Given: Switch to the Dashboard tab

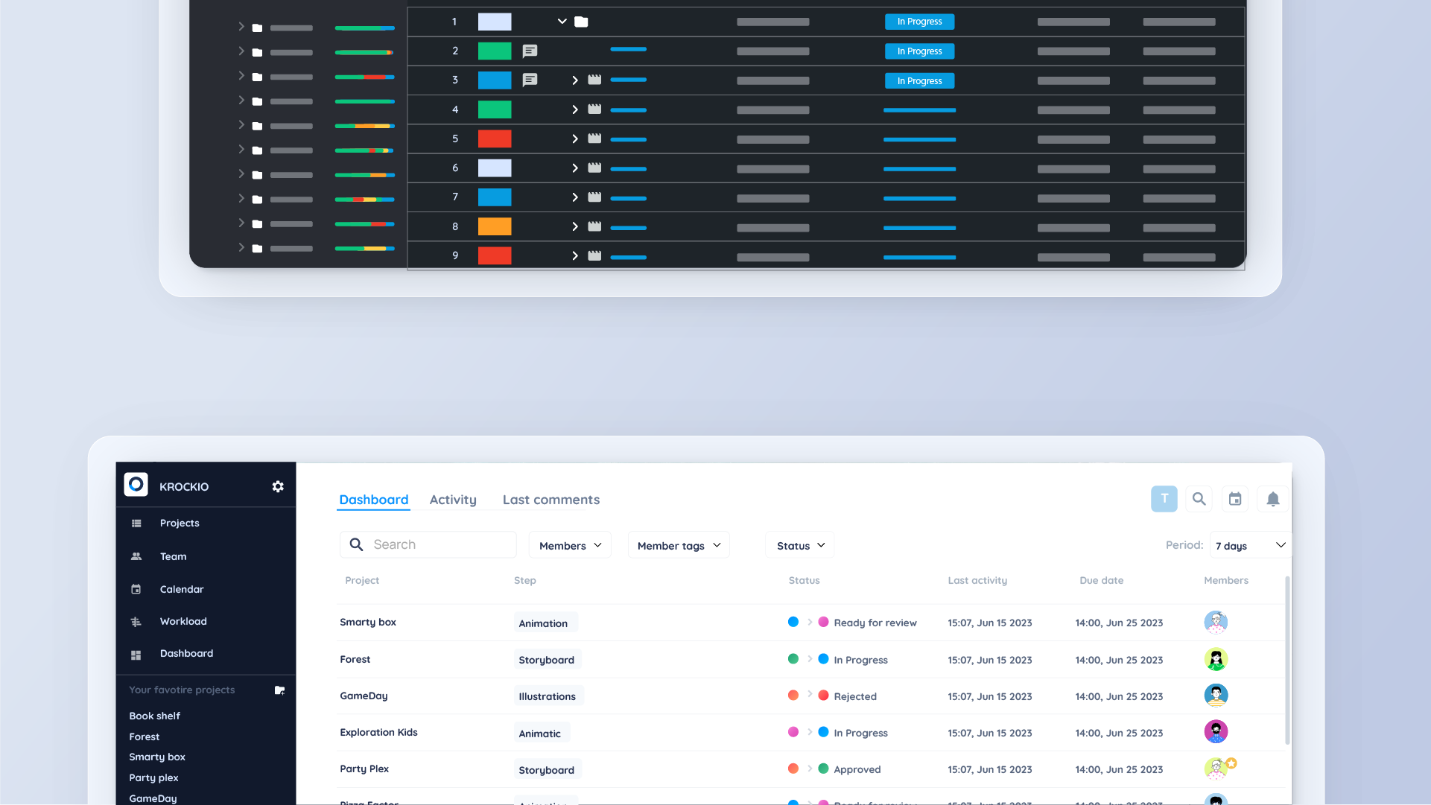Looking at the screenshot, I should tap(373, 500).
